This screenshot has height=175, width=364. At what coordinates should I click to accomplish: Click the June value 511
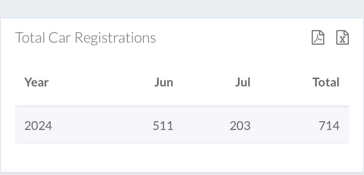(163, 126)
